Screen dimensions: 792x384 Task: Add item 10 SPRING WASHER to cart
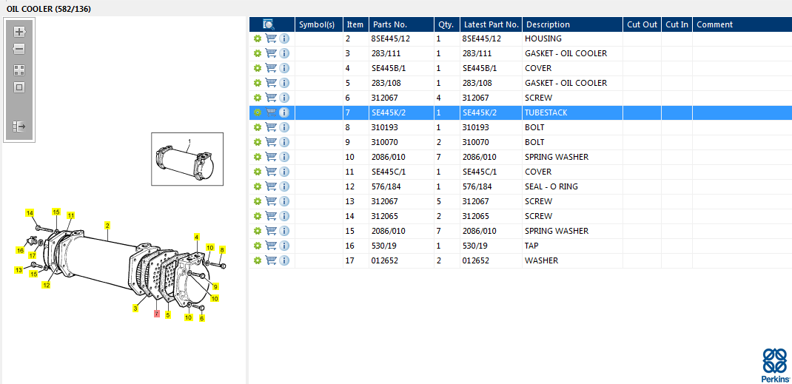tap(271, 156)
